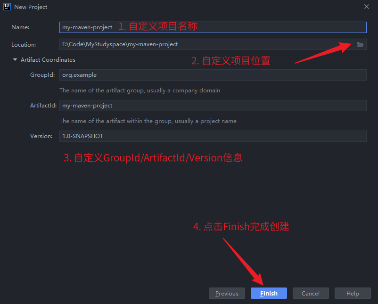Click the Artifact Coordinates section label

[x=48, y=60]
